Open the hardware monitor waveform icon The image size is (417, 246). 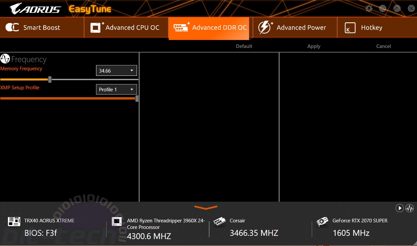(409, 208)
